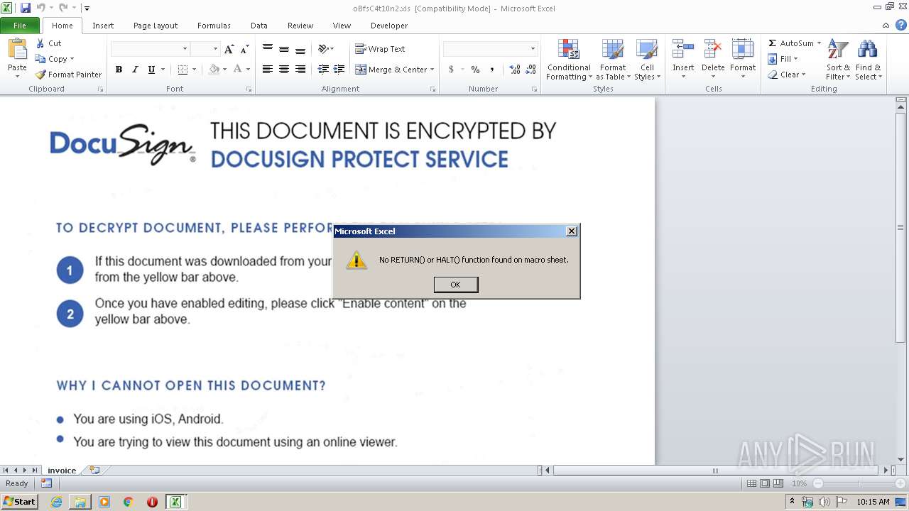909x511 pixels.
Task: Click the AutoSum button
Action: (790, 43)
